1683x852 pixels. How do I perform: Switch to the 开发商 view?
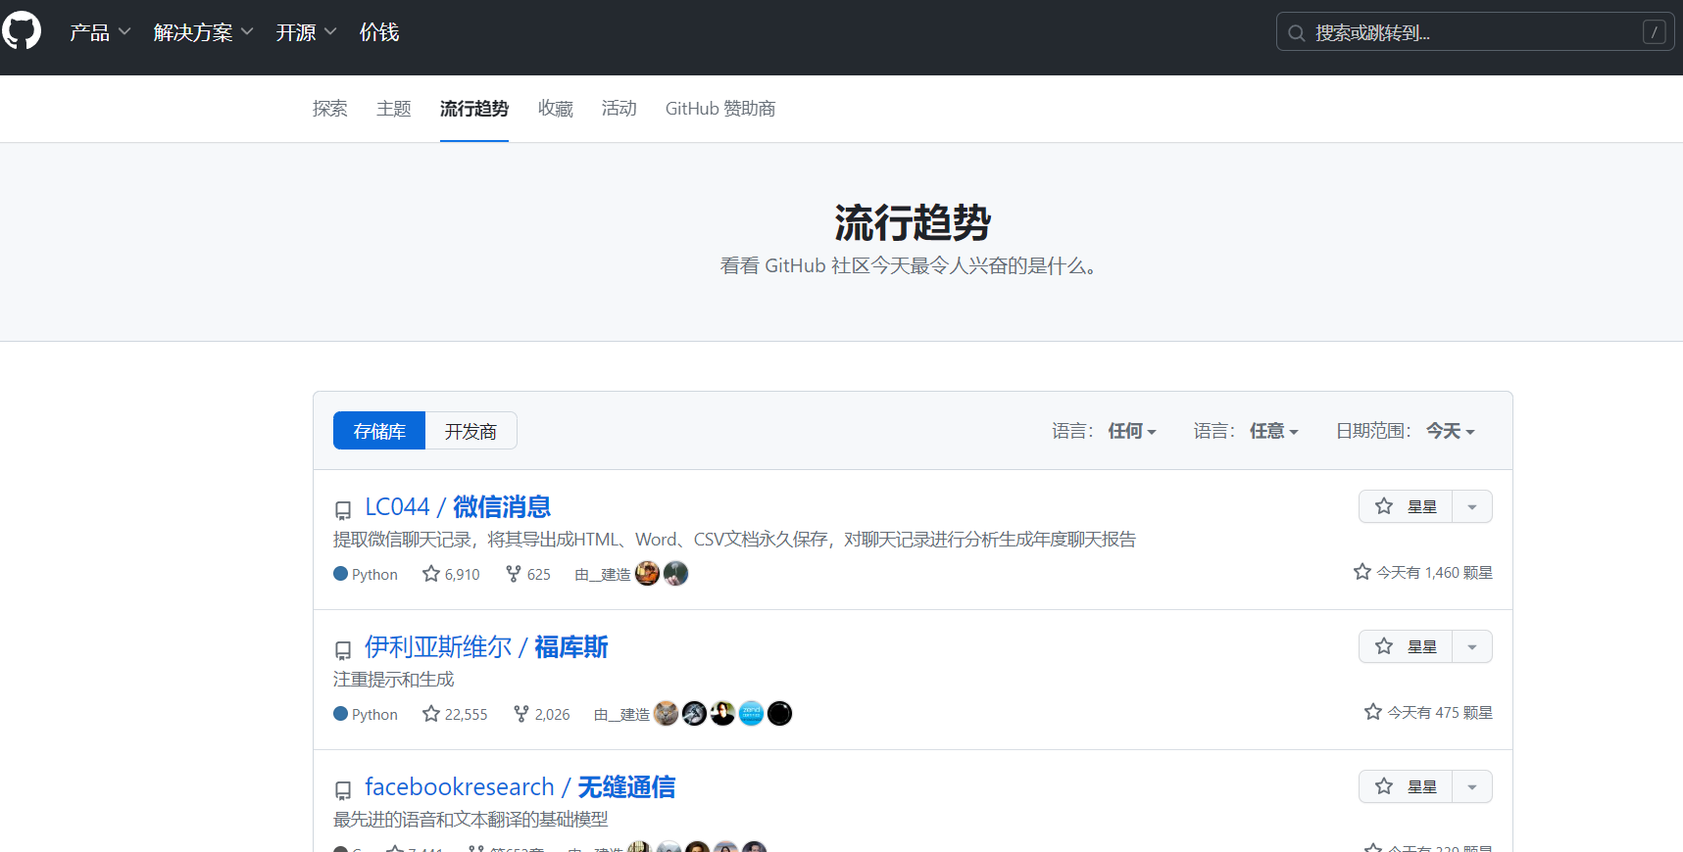coord(470,431)
